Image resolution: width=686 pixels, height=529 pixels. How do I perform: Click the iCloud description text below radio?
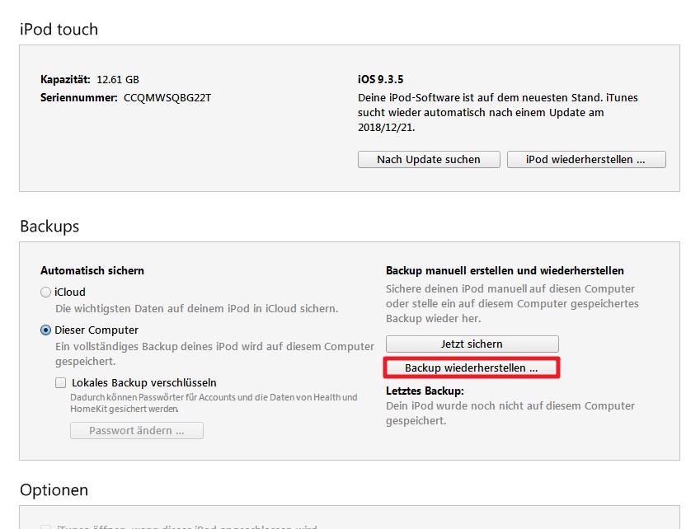click(197, 309)
